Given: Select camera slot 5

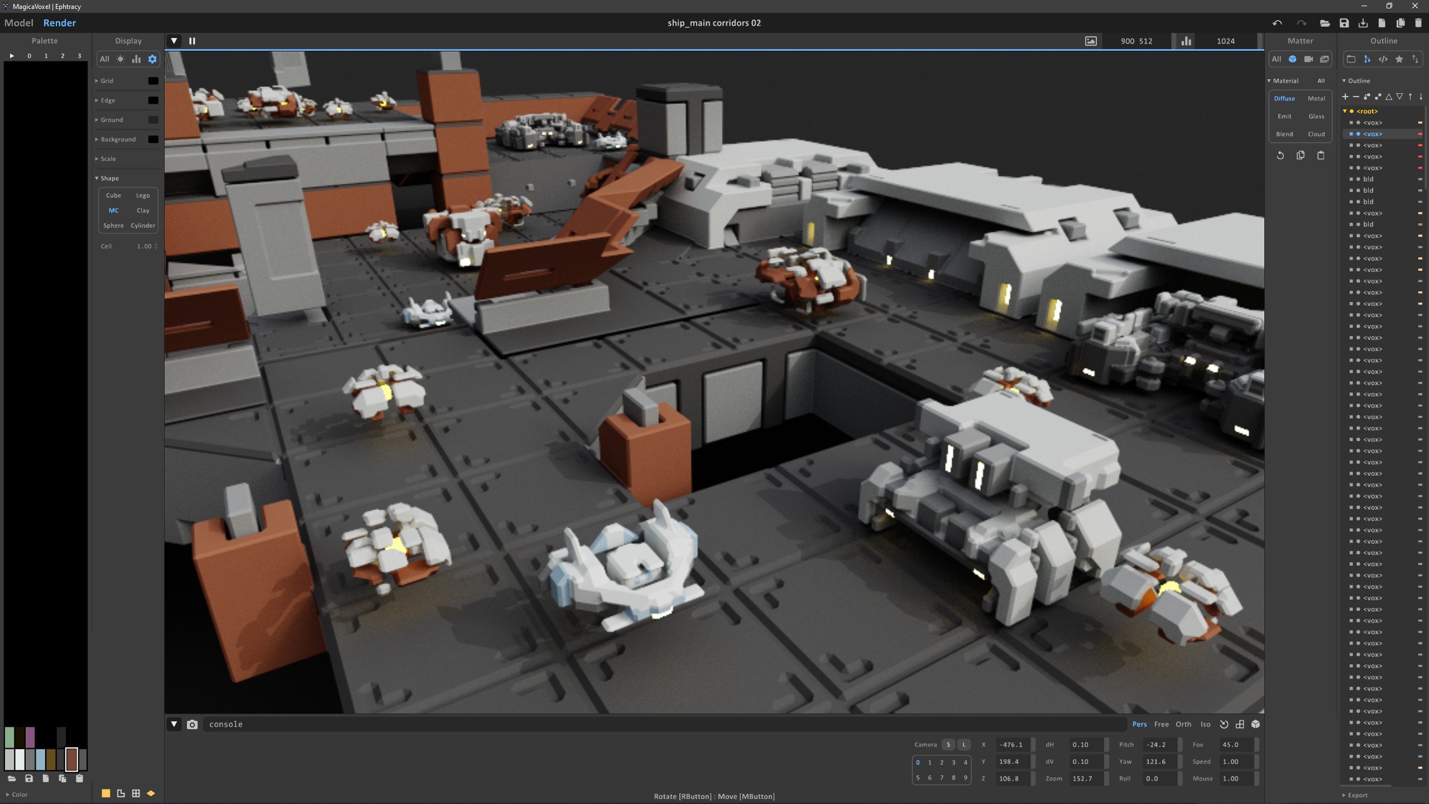Looking at the screenshot, I should tap(918, 778).
